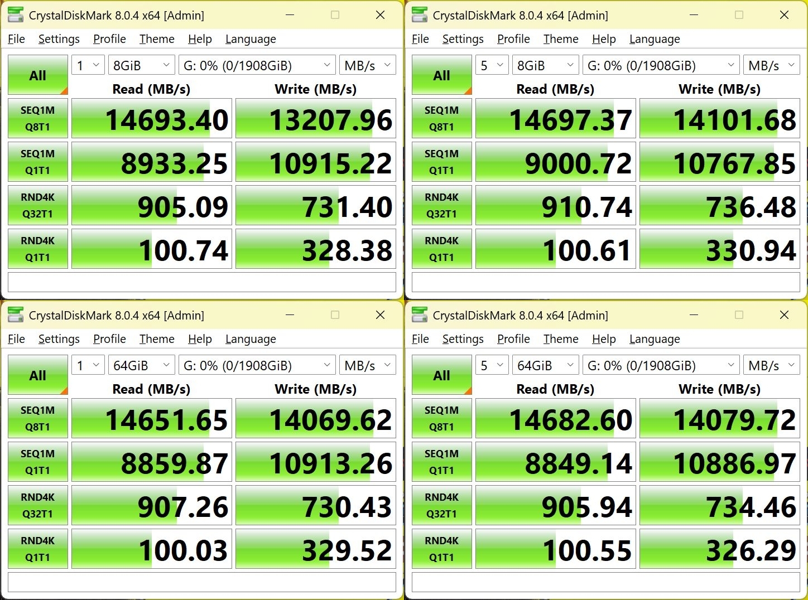Open Settings menu in the bottom-right window
The image size is (808, 600).
463,339
